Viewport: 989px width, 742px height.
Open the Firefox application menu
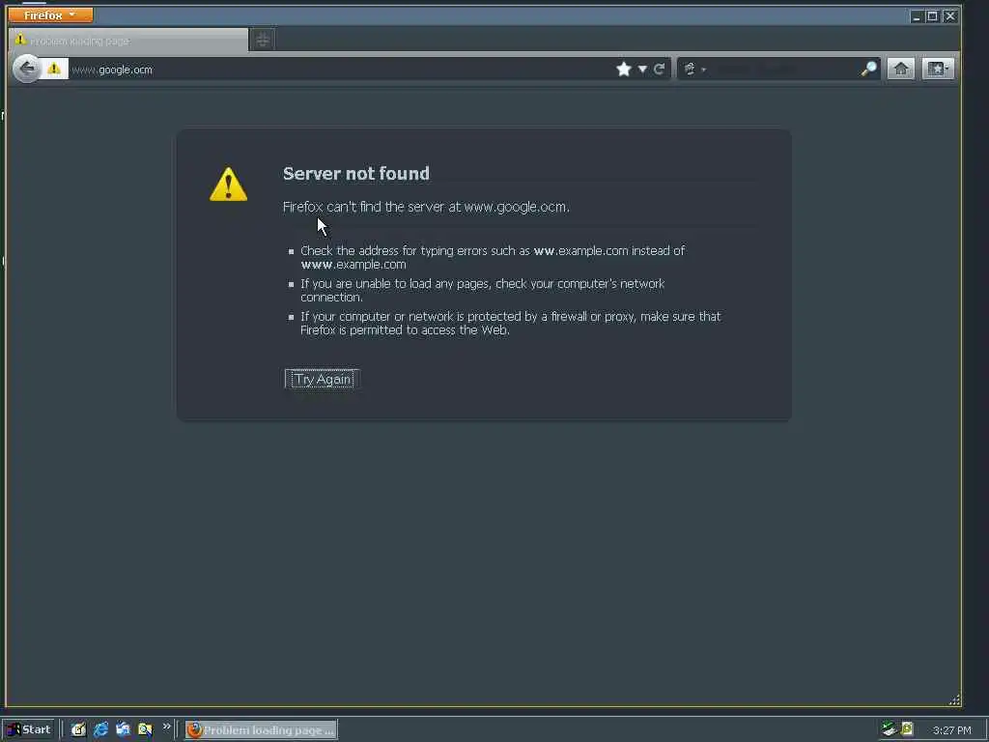(50, 15)
